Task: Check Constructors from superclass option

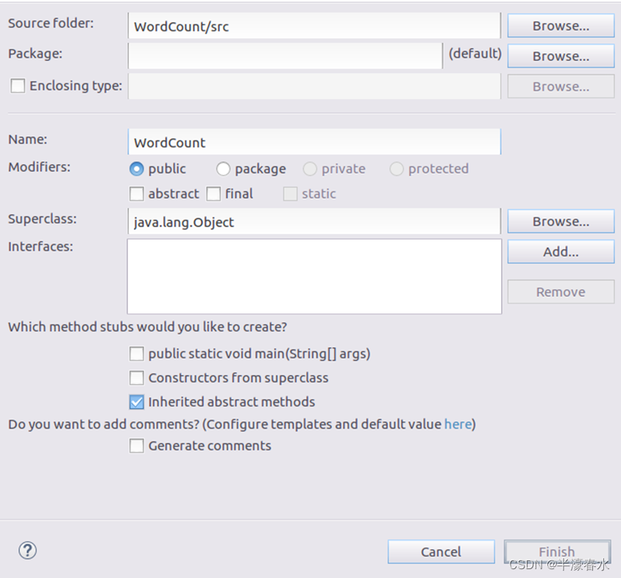Action: click(x=137, y=378)
